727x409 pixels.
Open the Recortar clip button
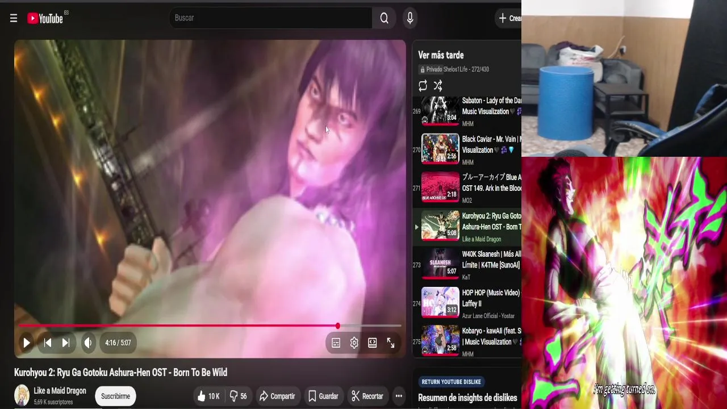coord(367,397)
